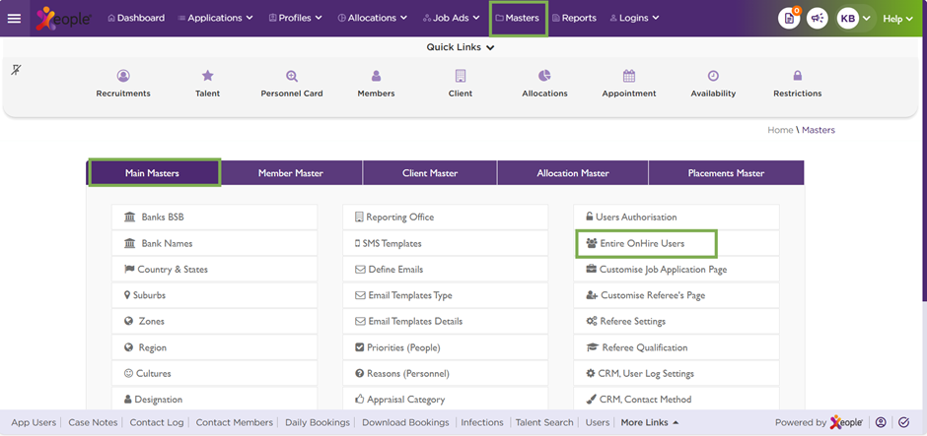Click the Personnel Card search icon
Viewport: 927px width, 436px height.
coord(292,76)
